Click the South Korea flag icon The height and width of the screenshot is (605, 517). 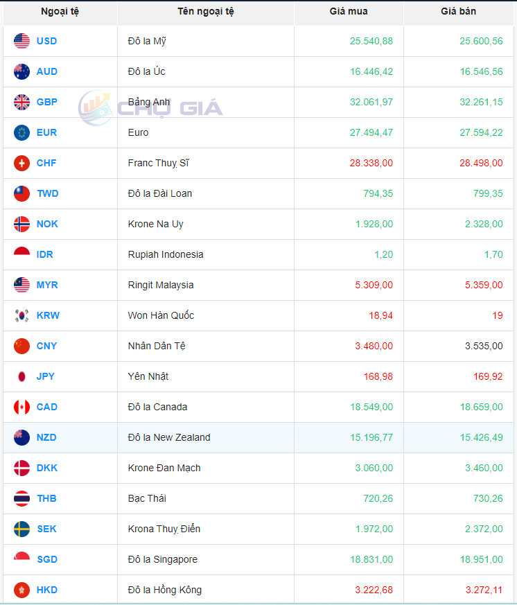[21, 315]
